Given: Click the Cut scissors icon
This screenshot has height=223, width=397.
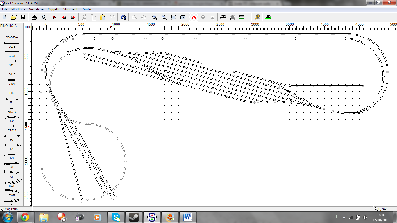Looking at the screenshot, I should (x=84, y=17).
